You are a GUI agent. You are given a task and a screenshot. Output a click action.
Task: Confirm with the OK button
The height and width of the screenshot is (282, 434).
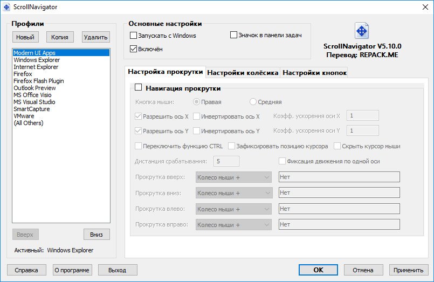pyautogui.click(x=318, y=270)
